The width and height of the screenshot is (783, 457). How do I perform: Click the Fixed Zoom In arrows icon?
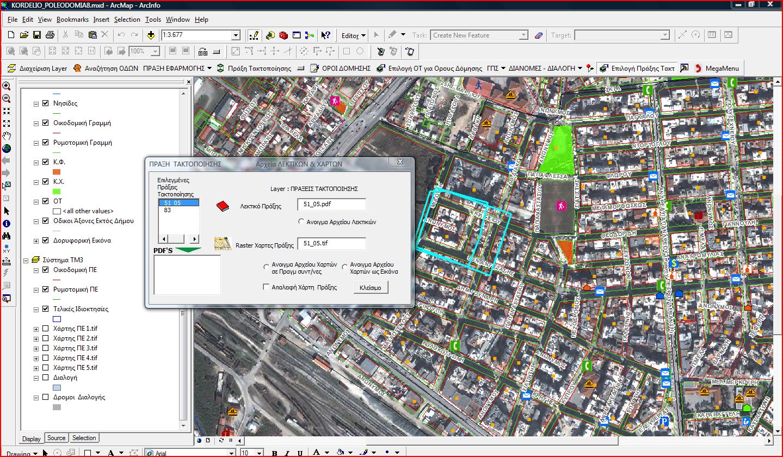(7, 111)
